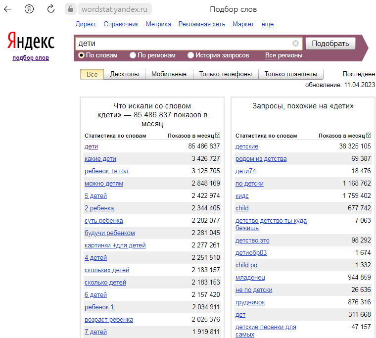Click the wordstat.yandex.ru address bar
The width and height of the screenshot is (376, 338).
114,9
